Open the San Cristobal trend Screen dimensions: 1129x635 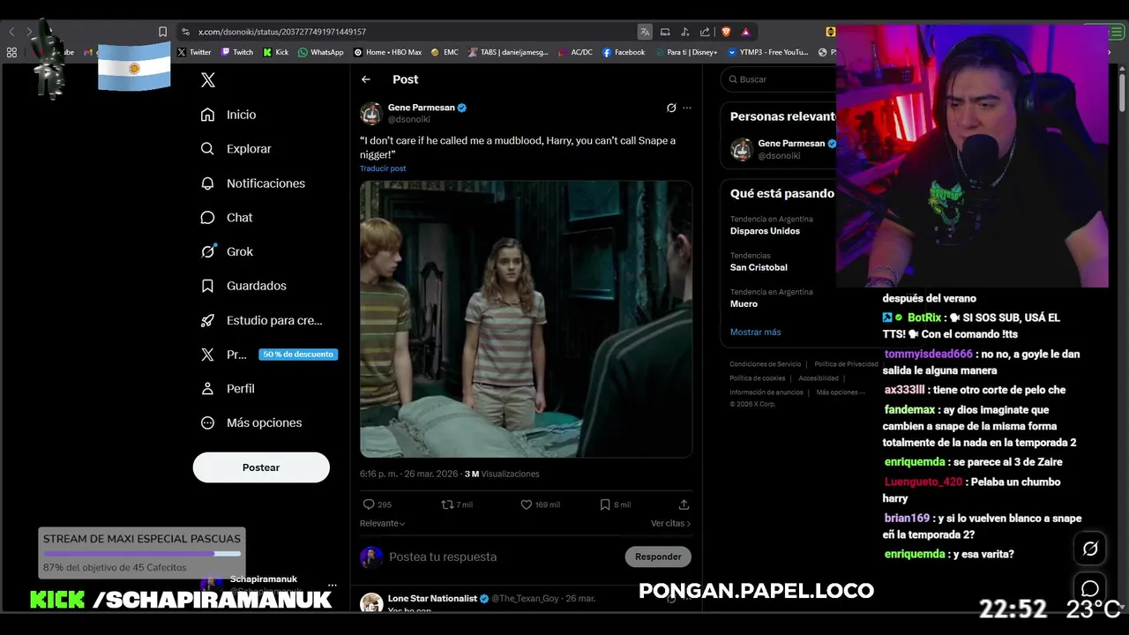(759, 267)
